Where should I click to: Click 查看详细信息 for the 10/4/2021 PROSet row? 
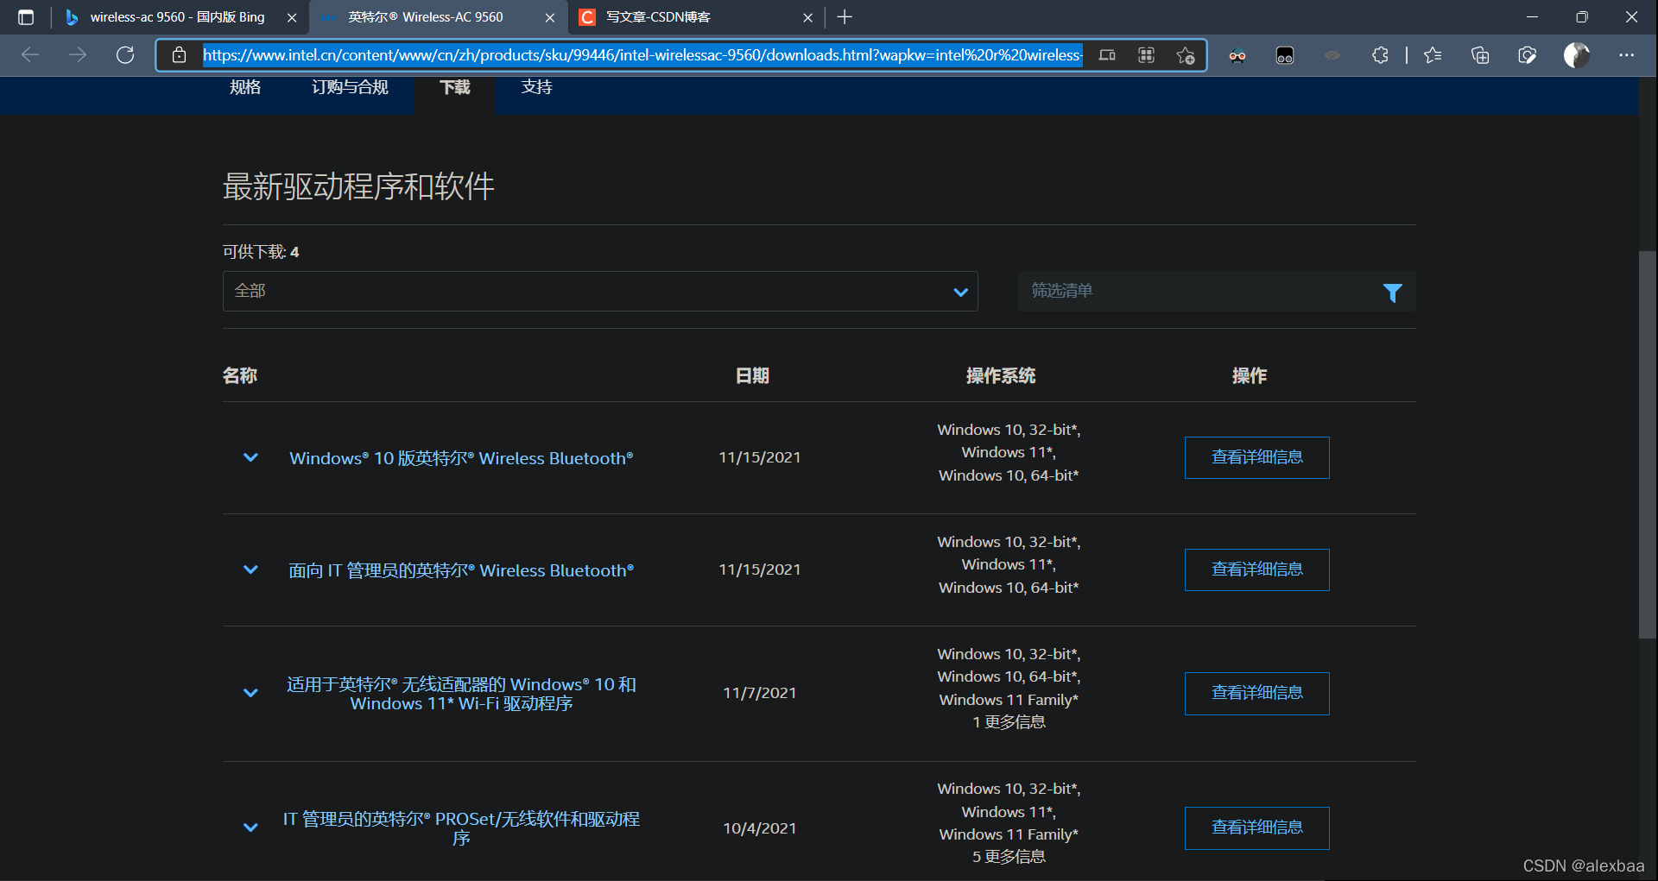pos(1256,828)
